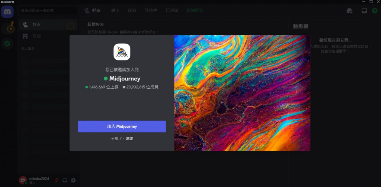Image resolution: width=381 pixels, height=187 pixels.
Task: Select the 新增好友 tab
Action: click(x=195, y=10)
